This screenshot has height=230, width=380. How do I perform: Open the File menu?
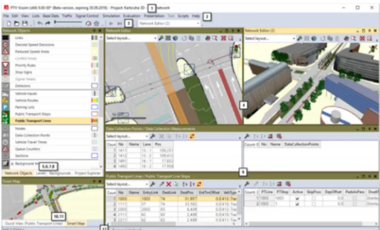pos(6,16)
